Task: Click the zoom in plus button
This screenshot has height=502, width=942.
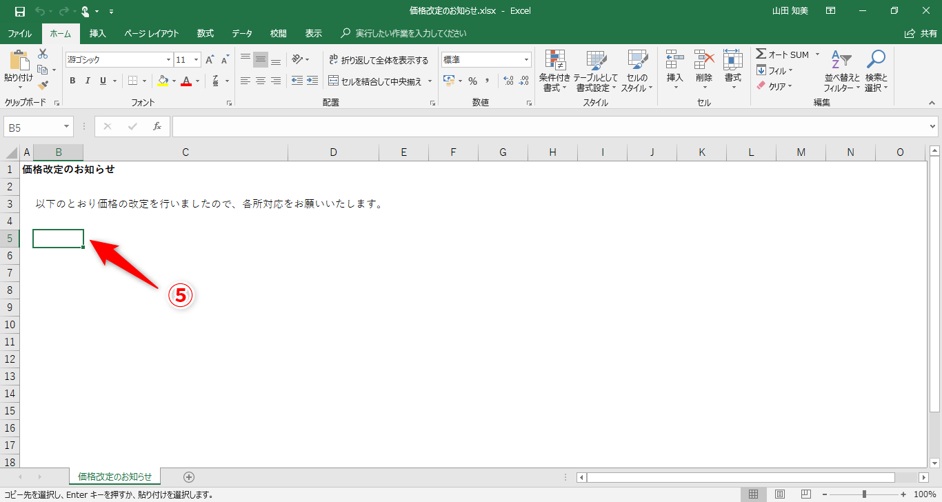Action: pos(903,494)
